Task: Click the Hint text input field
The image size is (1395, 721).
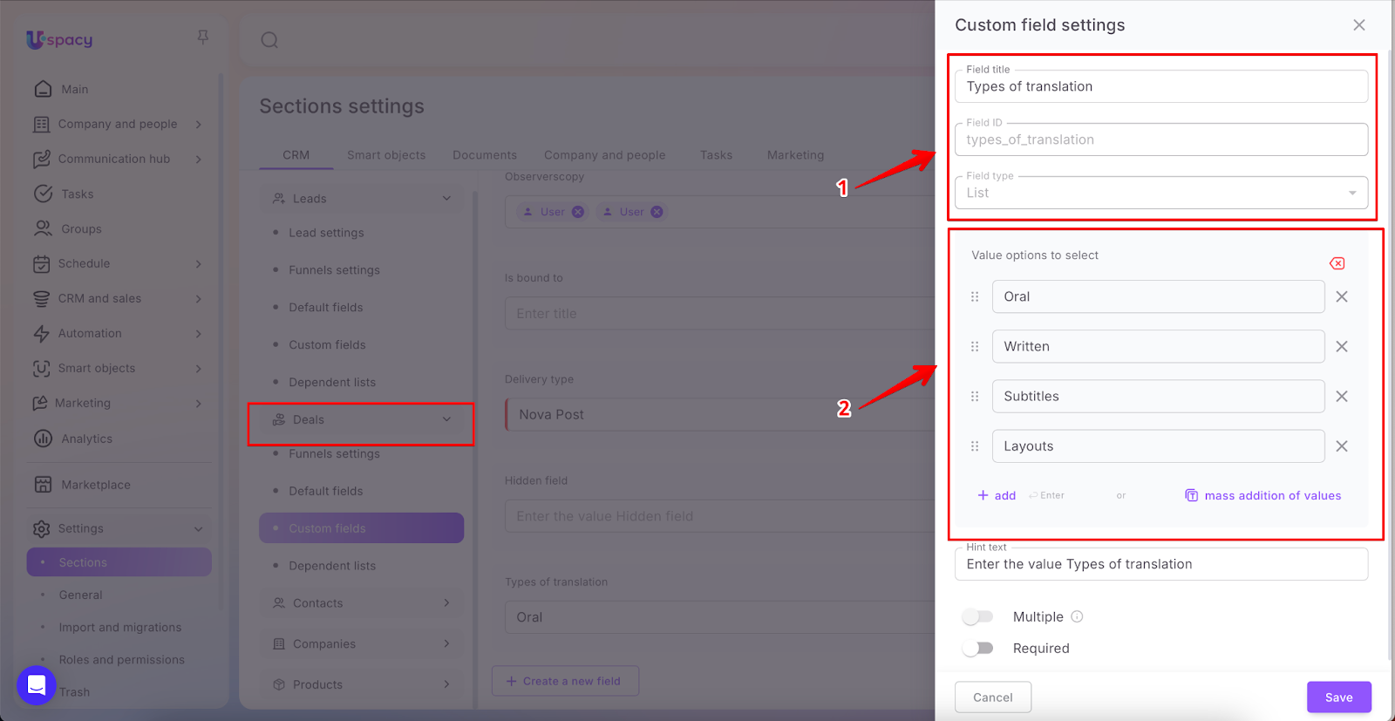Action: (x=1160, y=565)
